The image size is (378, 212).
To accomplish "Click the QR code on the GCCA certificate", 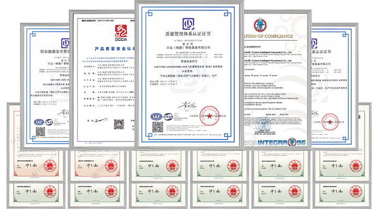I will [x=118, y=124].
